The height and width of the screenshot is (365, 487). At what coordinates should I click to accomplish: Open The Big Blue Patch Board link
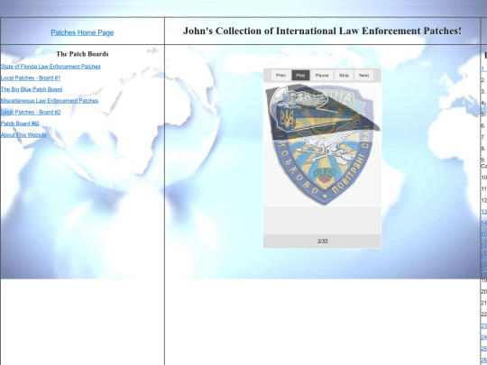32,89
